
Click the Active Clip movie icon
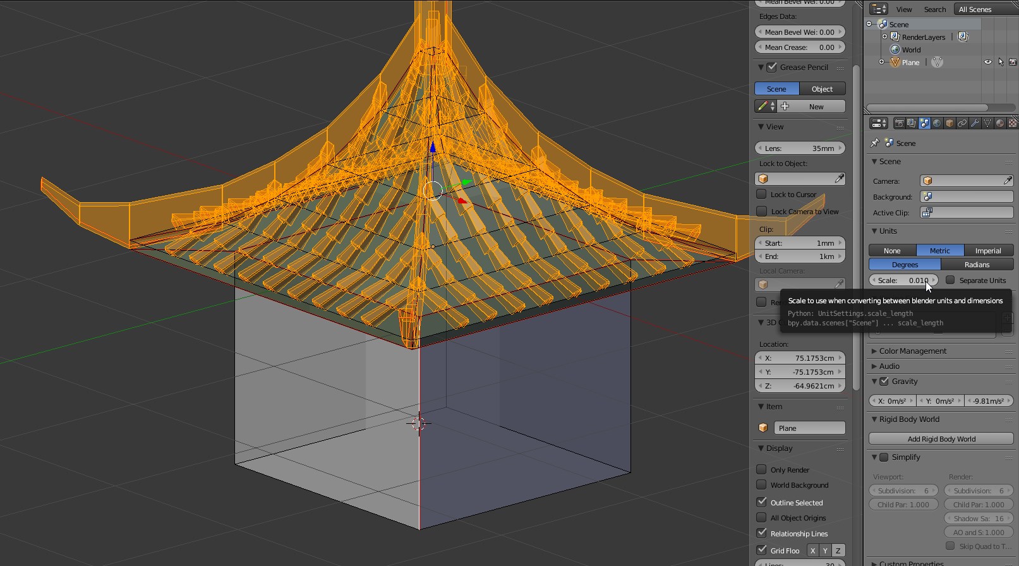(927, 212)
